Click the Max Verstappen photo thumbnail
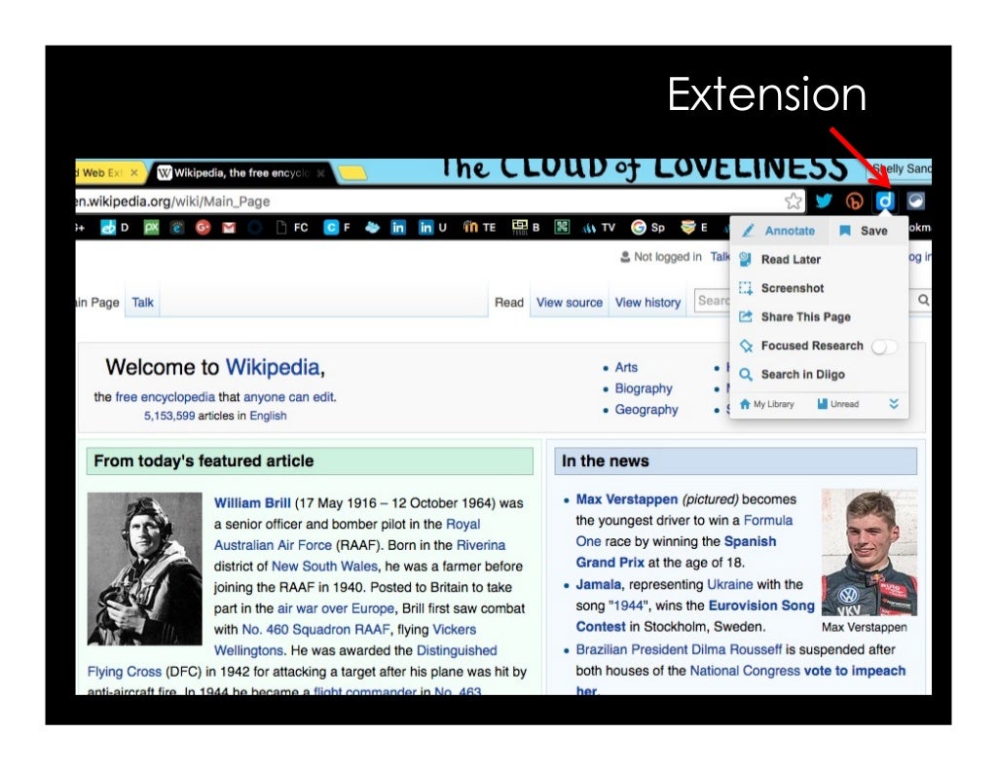Viewport: 997px width, 771px height. (x=869, y=552)
